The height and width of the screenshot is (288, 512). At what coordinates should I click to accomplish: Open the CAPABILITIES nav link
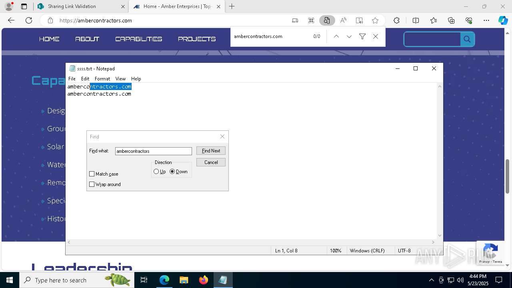tap(139, 39)
